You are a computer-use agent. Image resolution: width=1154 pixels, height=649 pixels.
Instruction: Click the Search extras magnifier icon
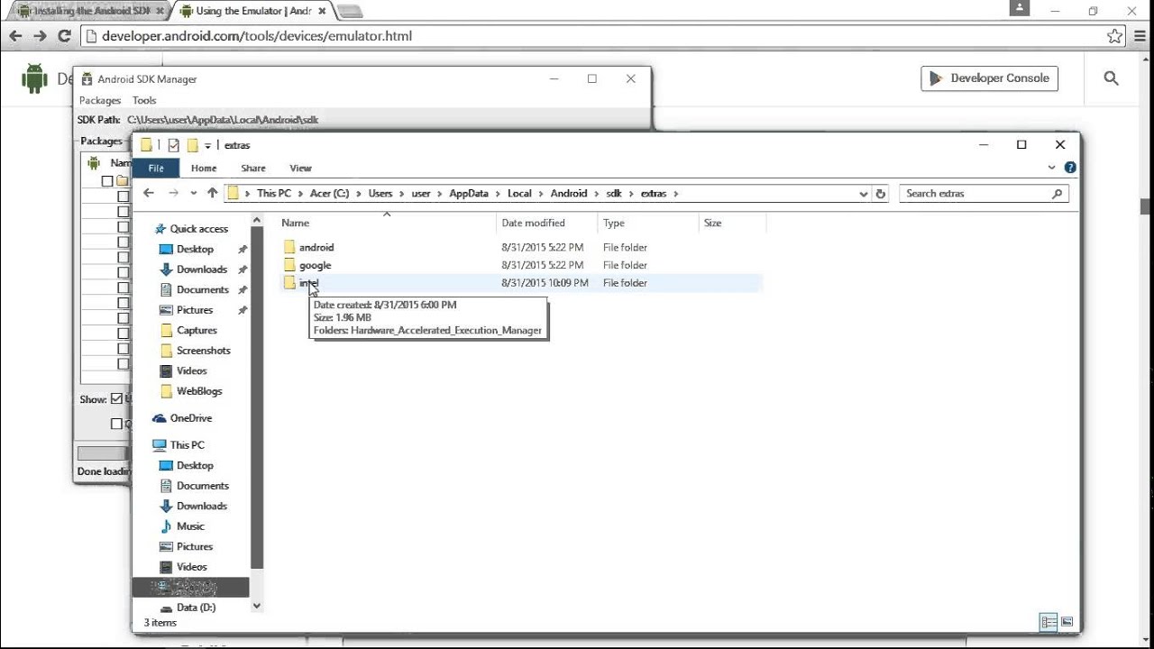(x=1058, y=193)
